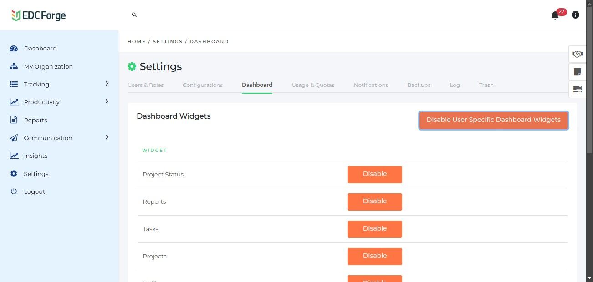Viewport: 593px width, 282px height.
Task: Switch to the Usage & Quotas tab
Action: (313, 85)
